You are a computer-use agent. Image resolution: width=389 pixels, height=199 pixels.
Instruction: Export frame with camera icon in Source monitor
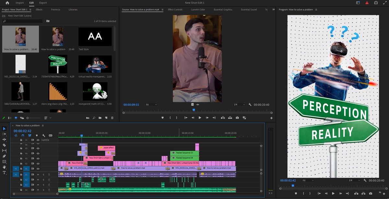coord(238,118)
